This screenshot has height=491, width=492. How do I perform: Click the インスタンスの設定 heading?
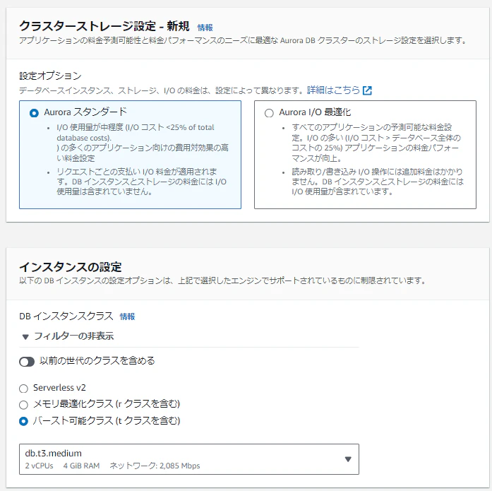click(71, 267)
